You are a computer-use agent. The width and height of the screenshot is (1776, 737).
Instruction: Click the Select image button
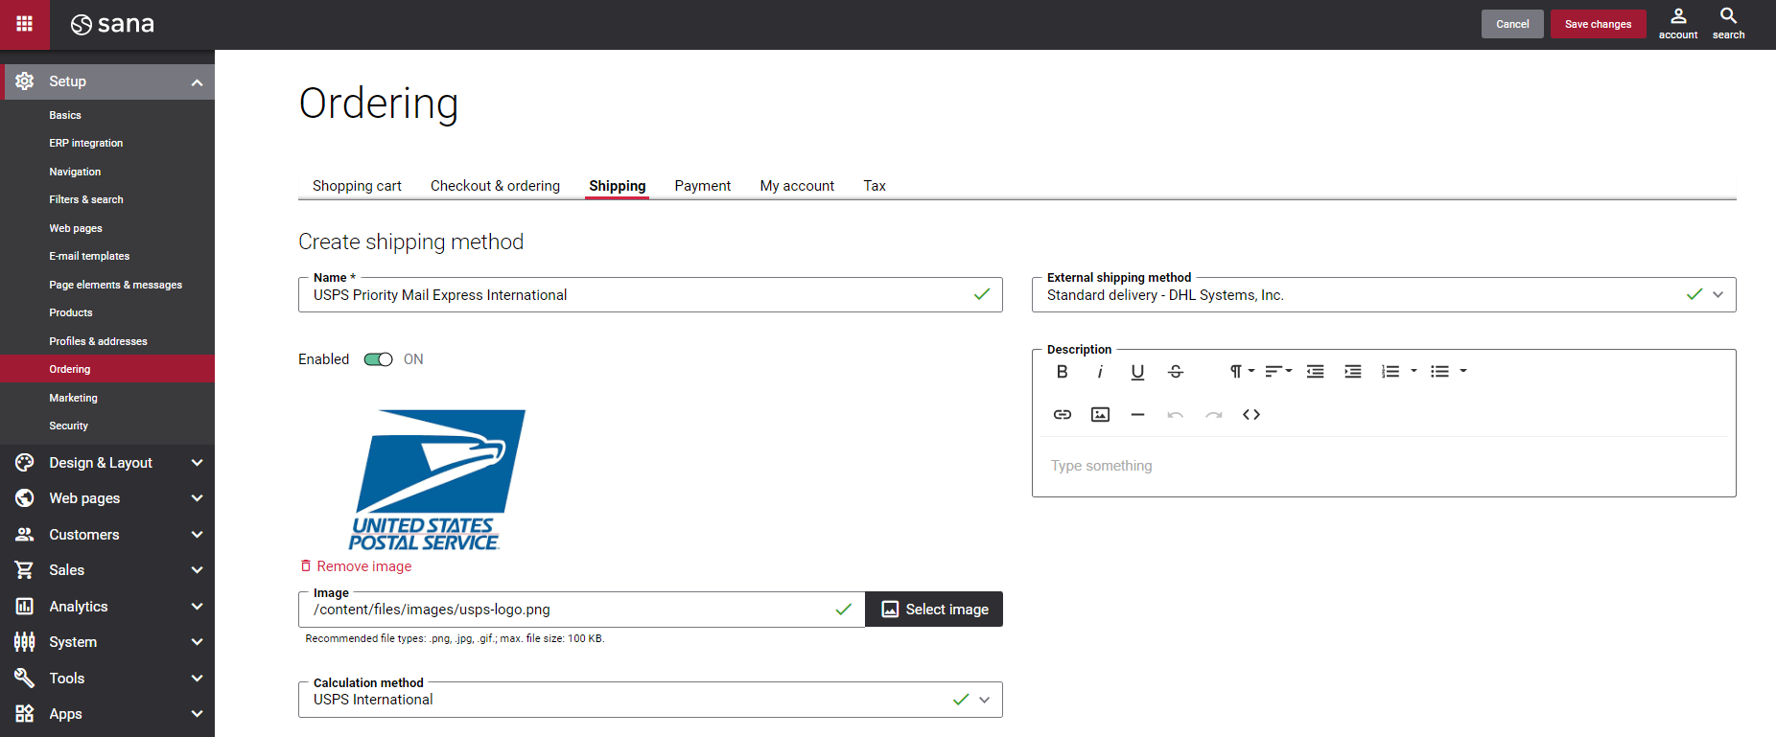pos(934,610)
